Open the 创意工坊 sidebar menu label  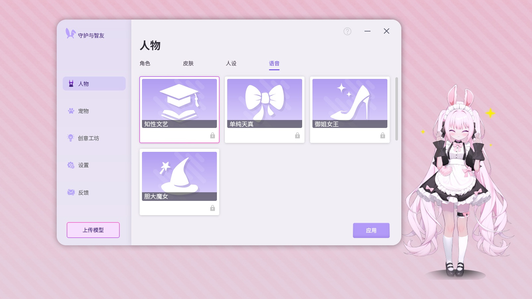coord(89,138)
